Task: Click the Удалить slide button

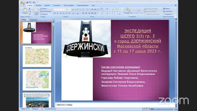Action: coord(44,14)
